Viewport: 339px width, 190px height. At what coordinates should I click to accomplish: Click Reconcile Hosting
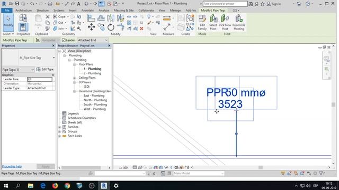point(239,23)
